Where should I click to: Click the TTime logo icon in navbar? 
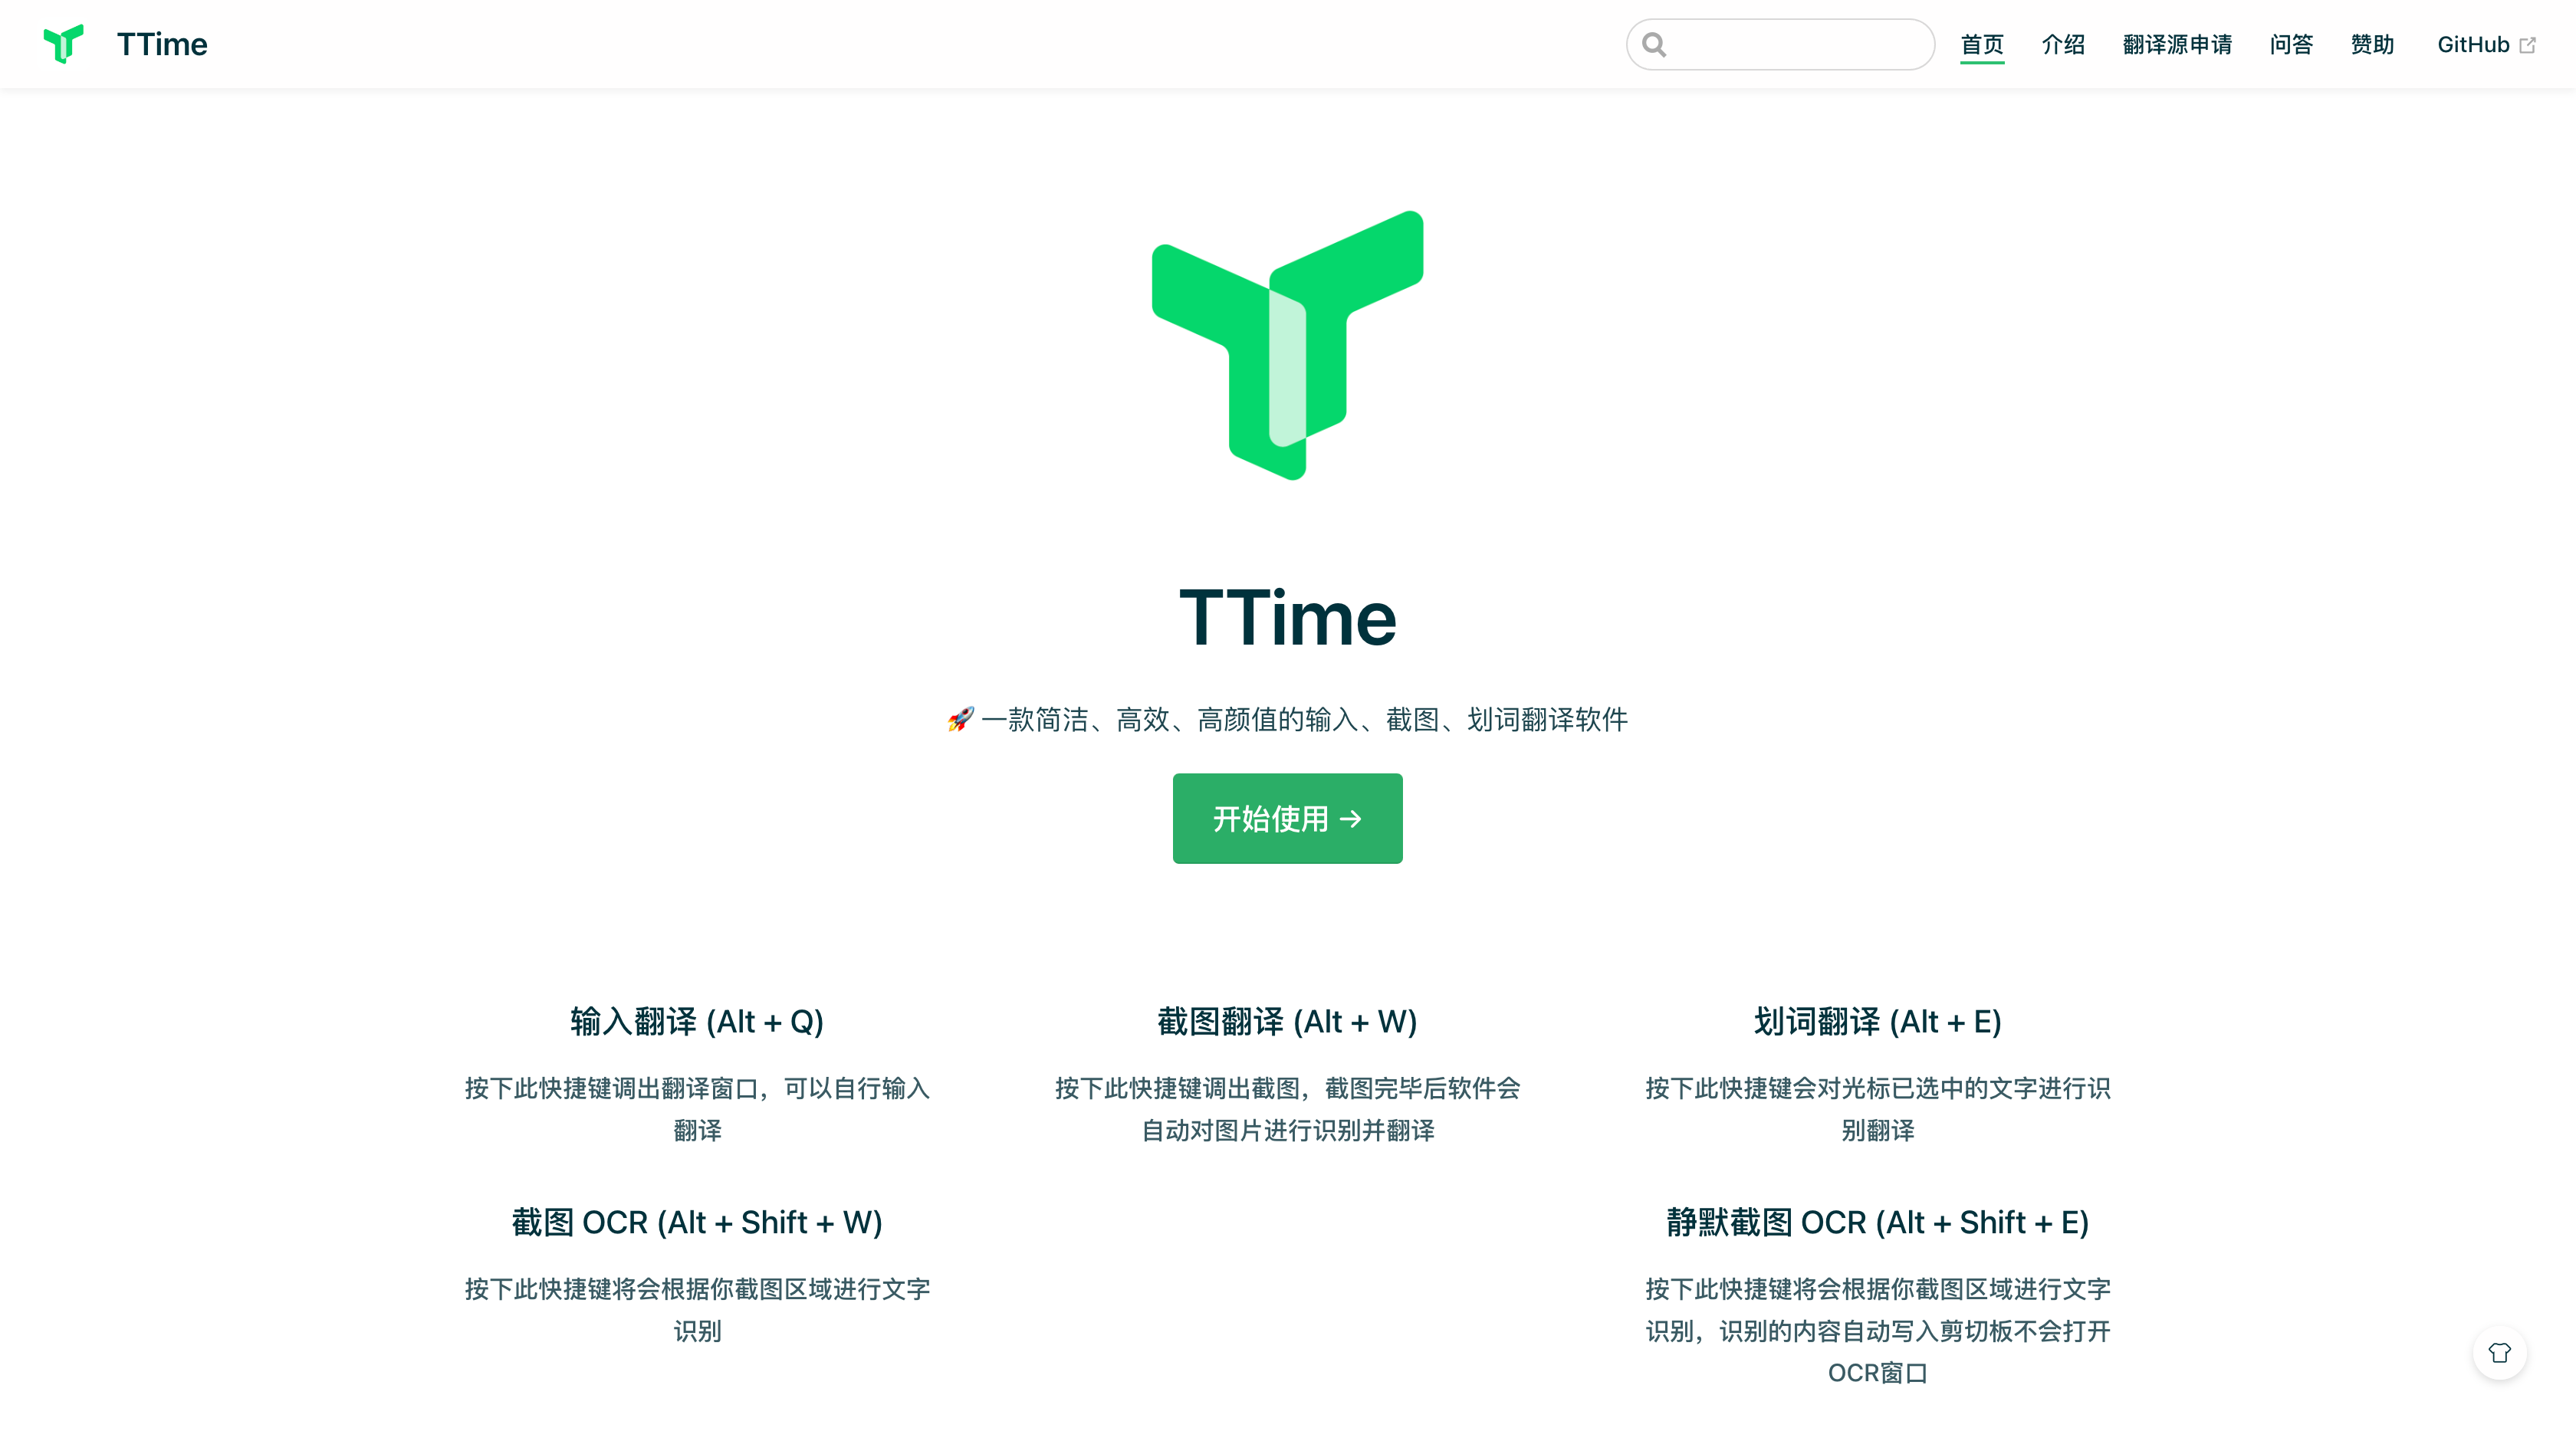[x=64, y=44]
